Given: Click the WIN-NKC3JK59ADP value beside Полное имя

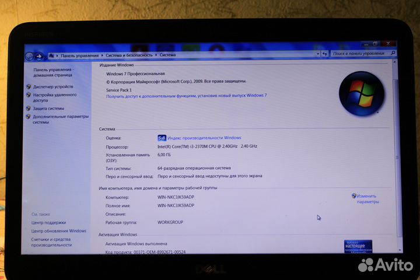Looking at the screenshot, I should pos(176,205).
